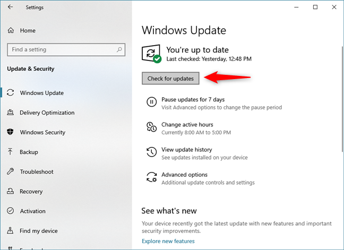Screen dimensions: 344x250
Task: Click the back arrow in Settings
Action: click(x=10, y=7)
